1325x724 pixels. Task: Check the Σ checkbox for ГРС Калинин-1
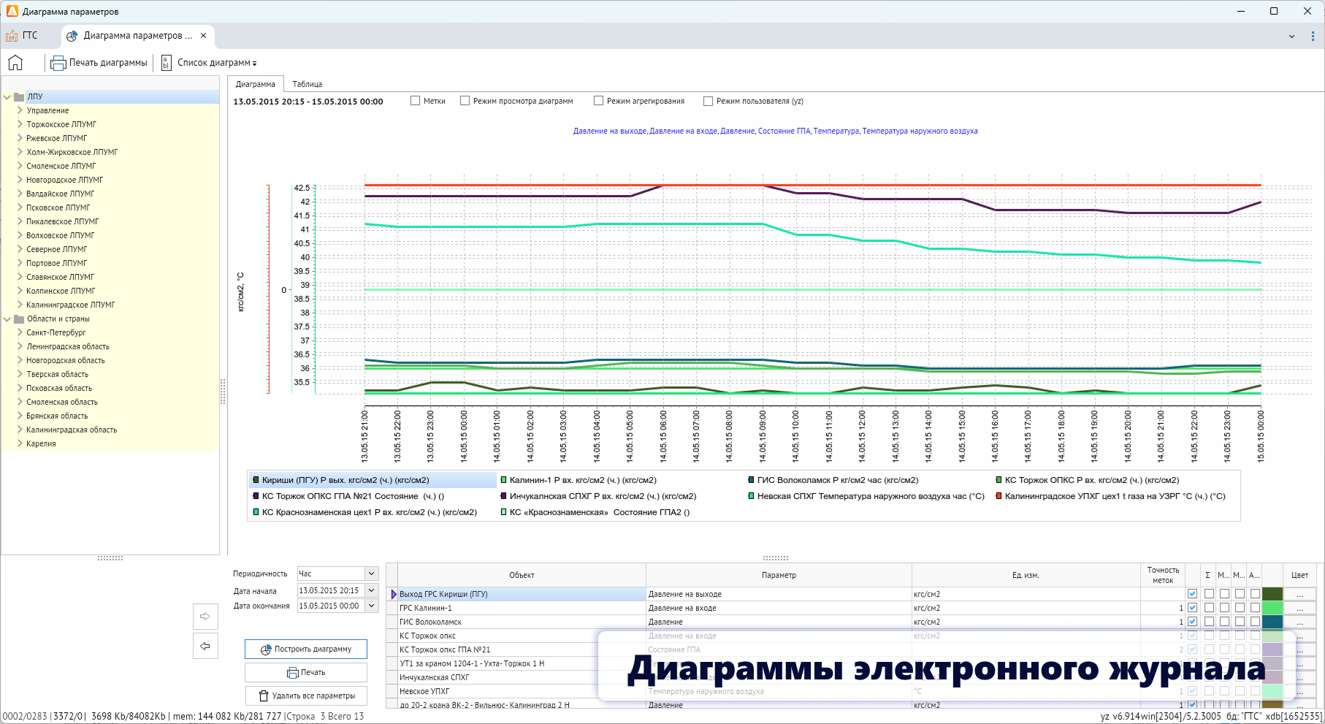click(x=1209, y=608)
